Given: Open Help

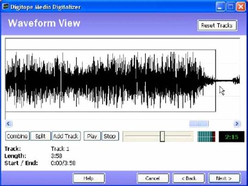Looking at the screenshot, I should tap(89, 178).
